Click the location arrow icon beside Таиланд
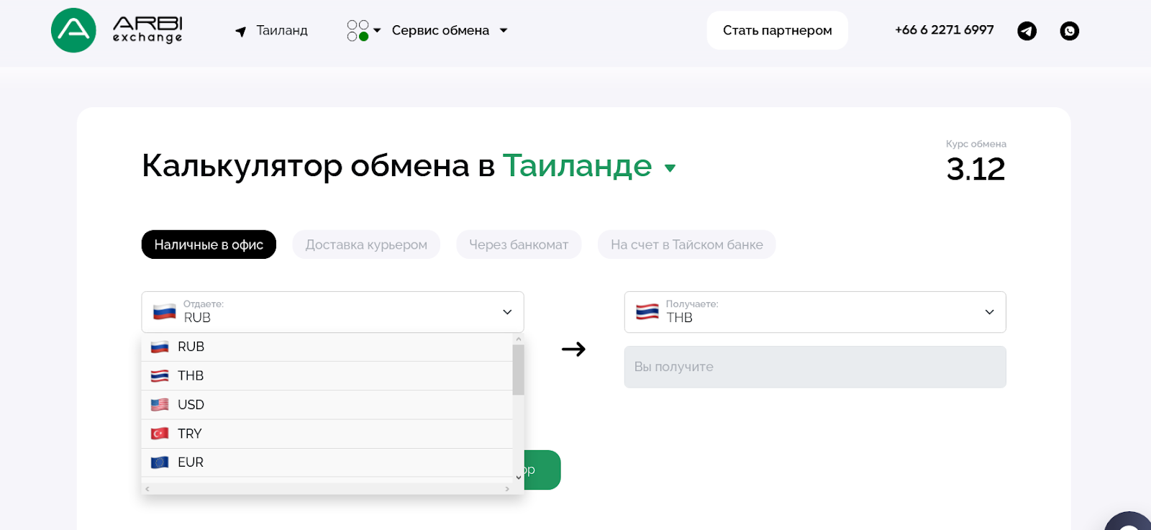This screenshot has height=530, width=1151. coord(241,31)
